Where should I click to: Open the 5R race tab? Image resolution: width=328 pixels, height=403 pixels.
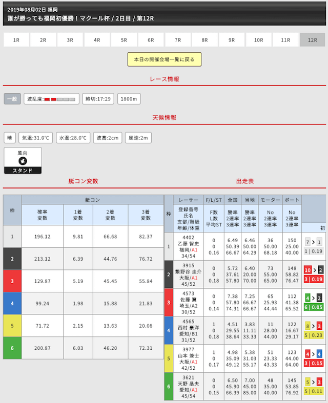pos(124,40)
